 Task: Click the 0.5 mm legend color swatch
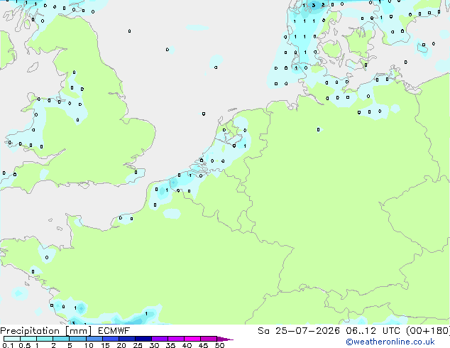[28, 339]
